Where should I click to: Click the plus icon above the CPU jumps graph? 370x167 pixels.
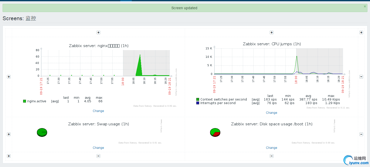(272, 32)
